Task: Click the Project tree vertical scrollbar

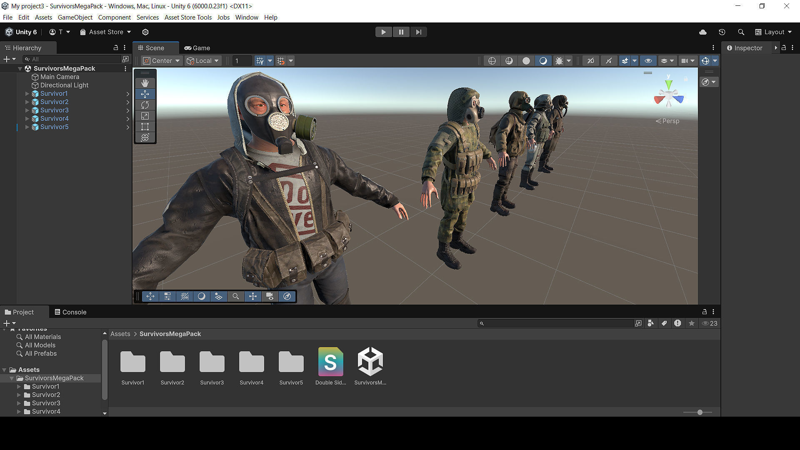Action: (105, 370)
